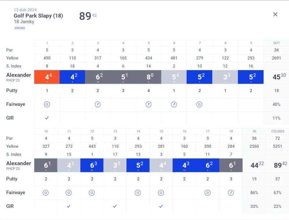Select the dark gray hole 5 score cell
This screenshot has height=220, width=289.
(149, 77)
